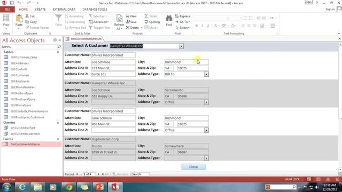Image resolution: width=342 pixels, height=192 pixels.
Task: Open Select dropdown in Find group
Action: pos(183,28)
